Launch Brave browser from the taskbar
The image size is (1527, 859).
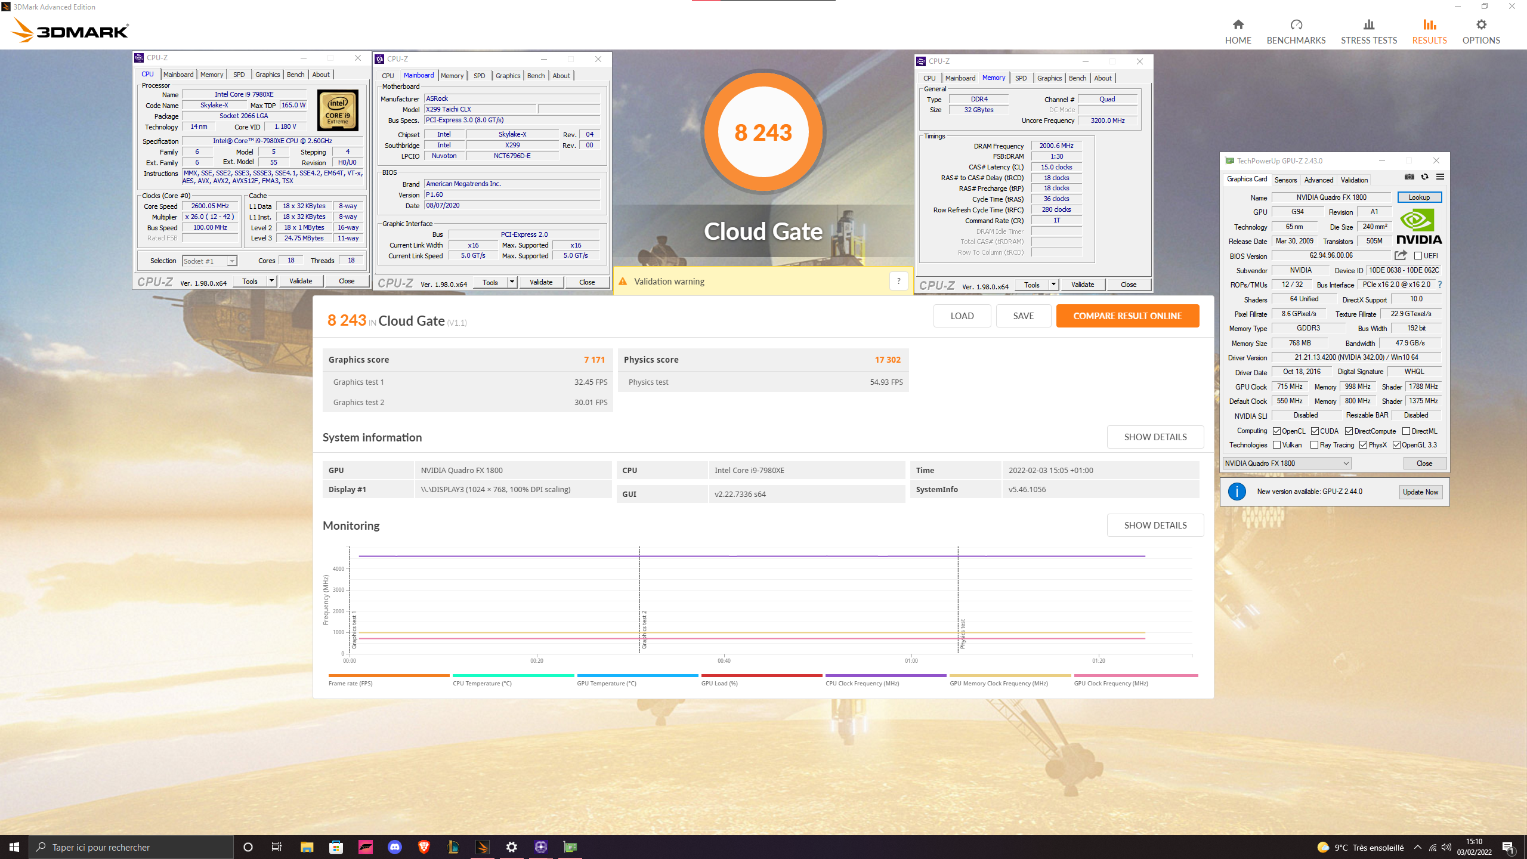click(x=424, y=847)
